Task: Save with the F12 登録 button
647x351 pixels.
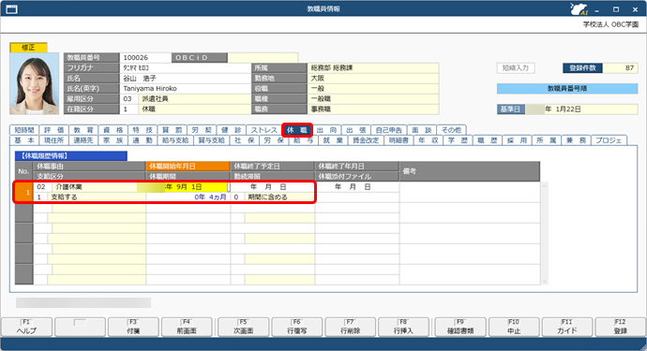Action: tap(620, 327)
